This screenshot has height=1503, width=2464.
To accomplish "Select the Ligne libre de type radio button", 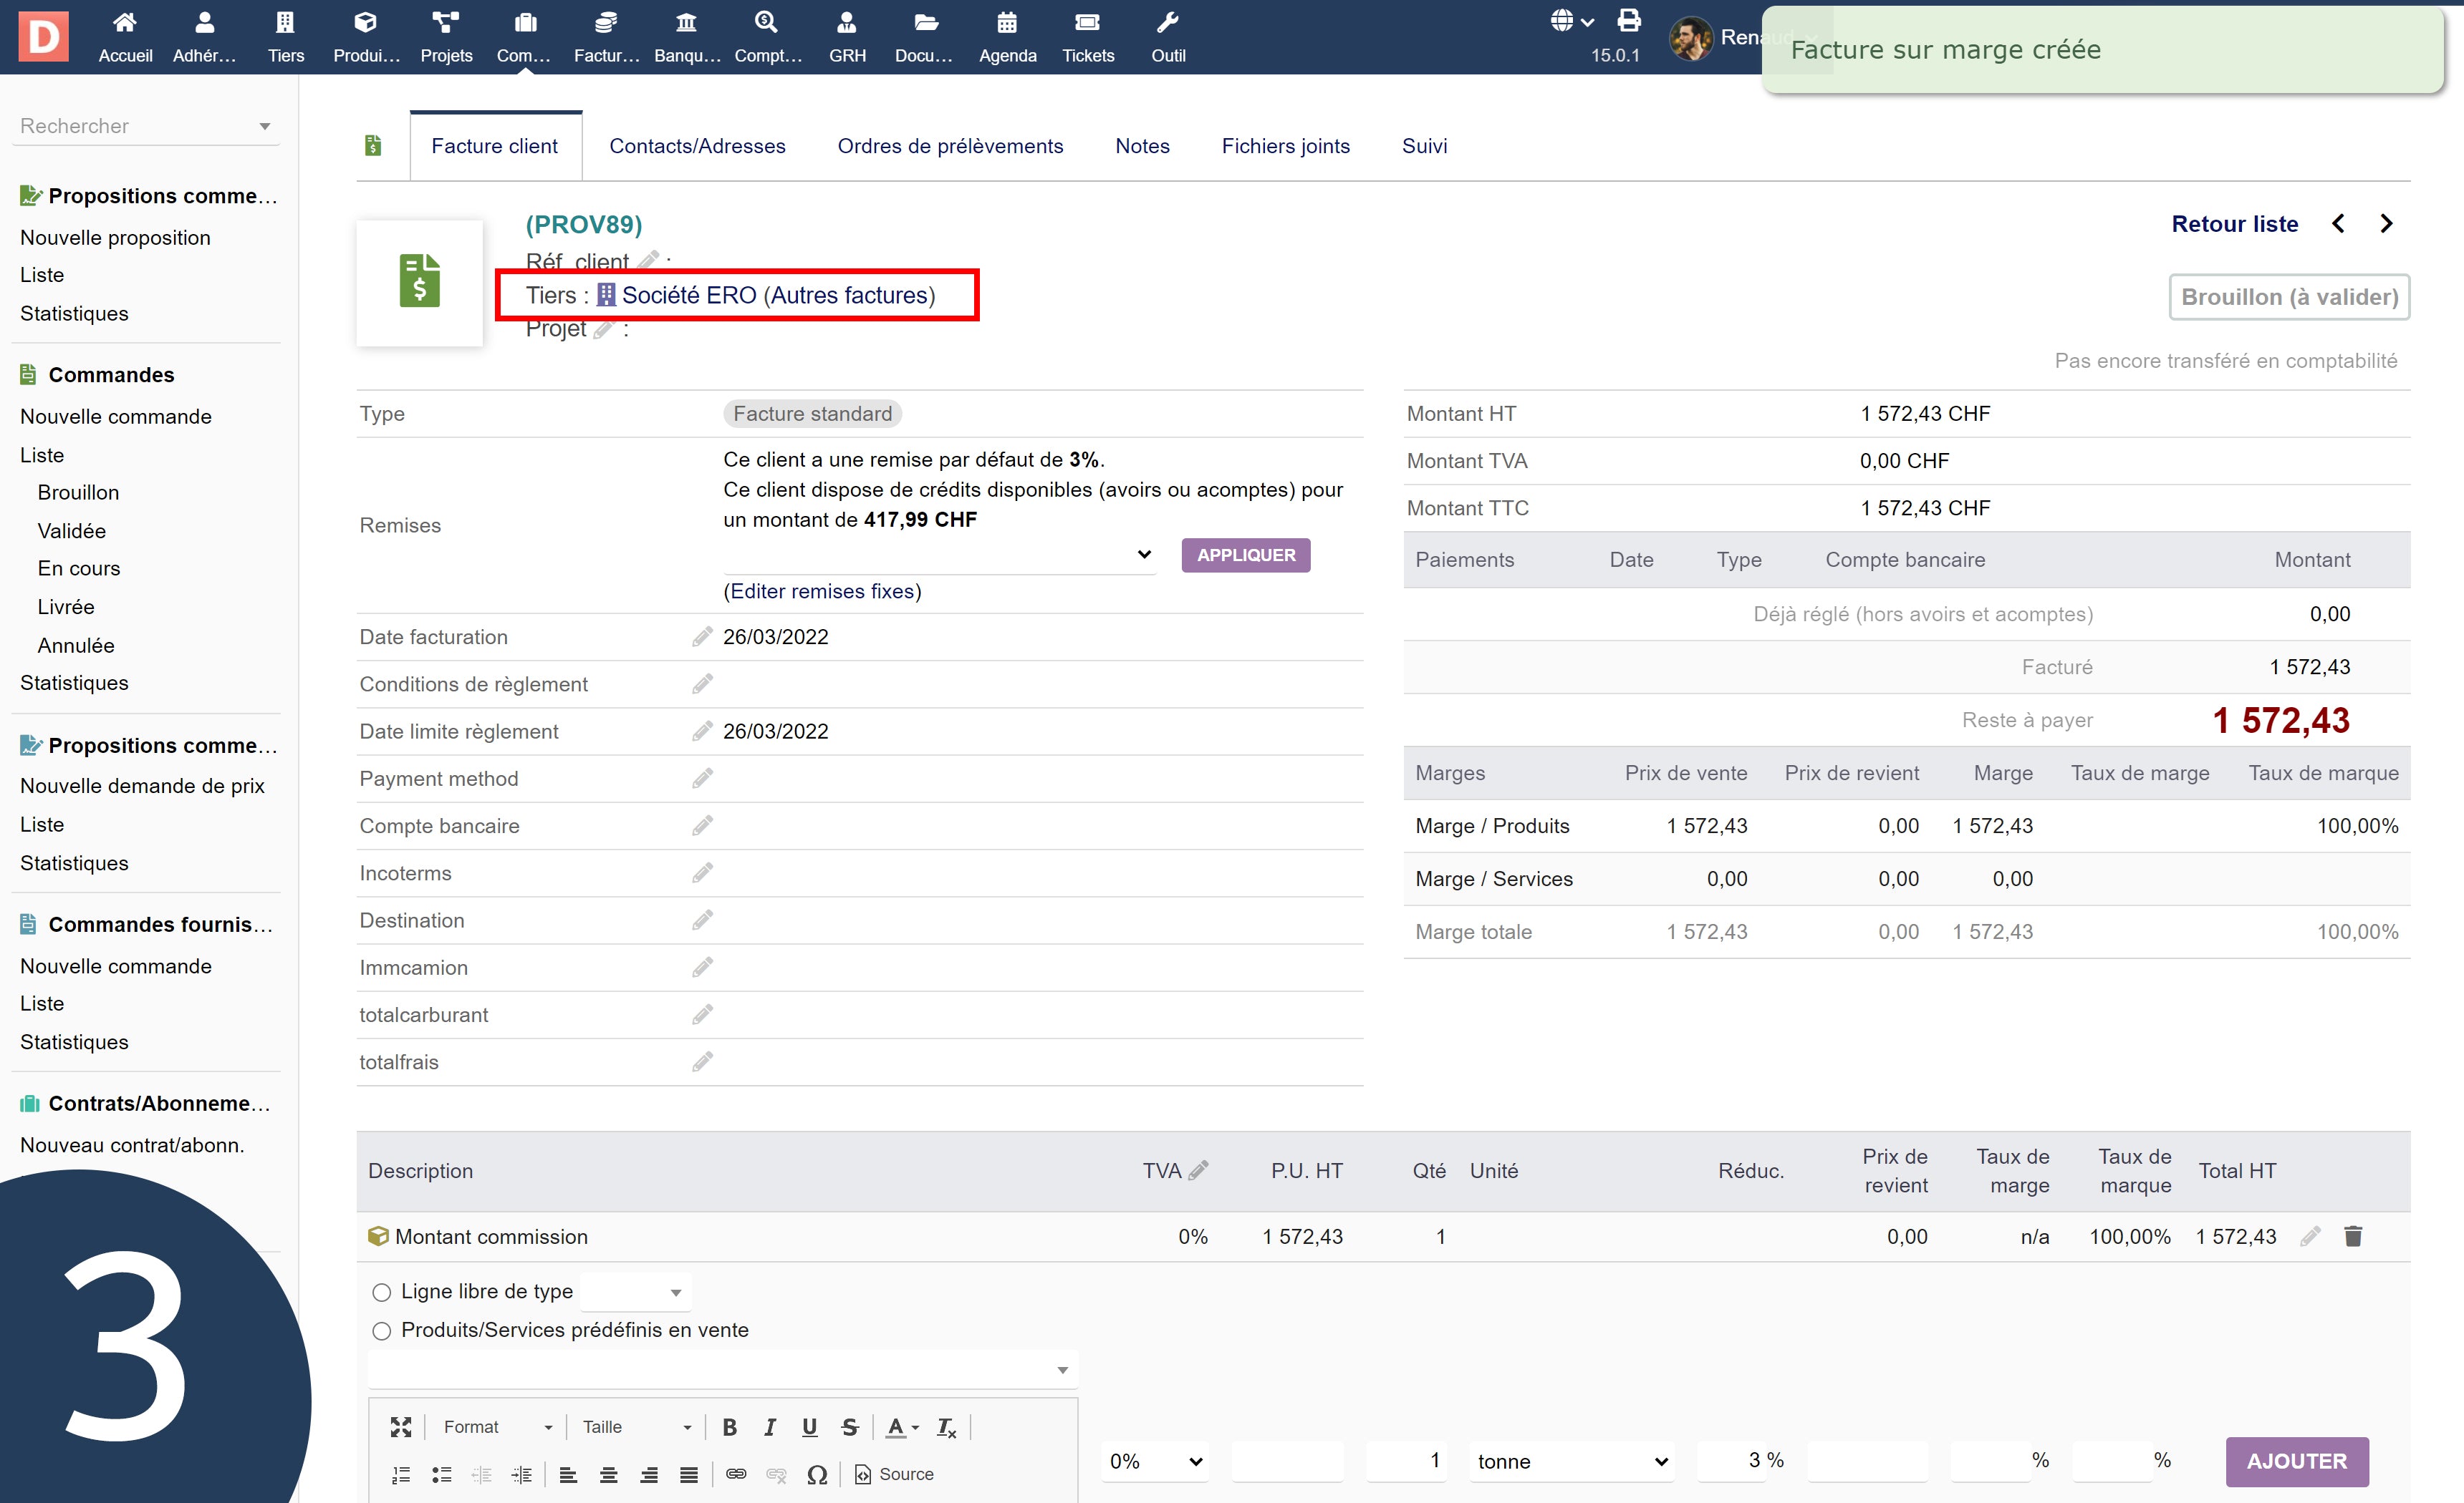I will pyautogui.click(x=381, y=1292).
